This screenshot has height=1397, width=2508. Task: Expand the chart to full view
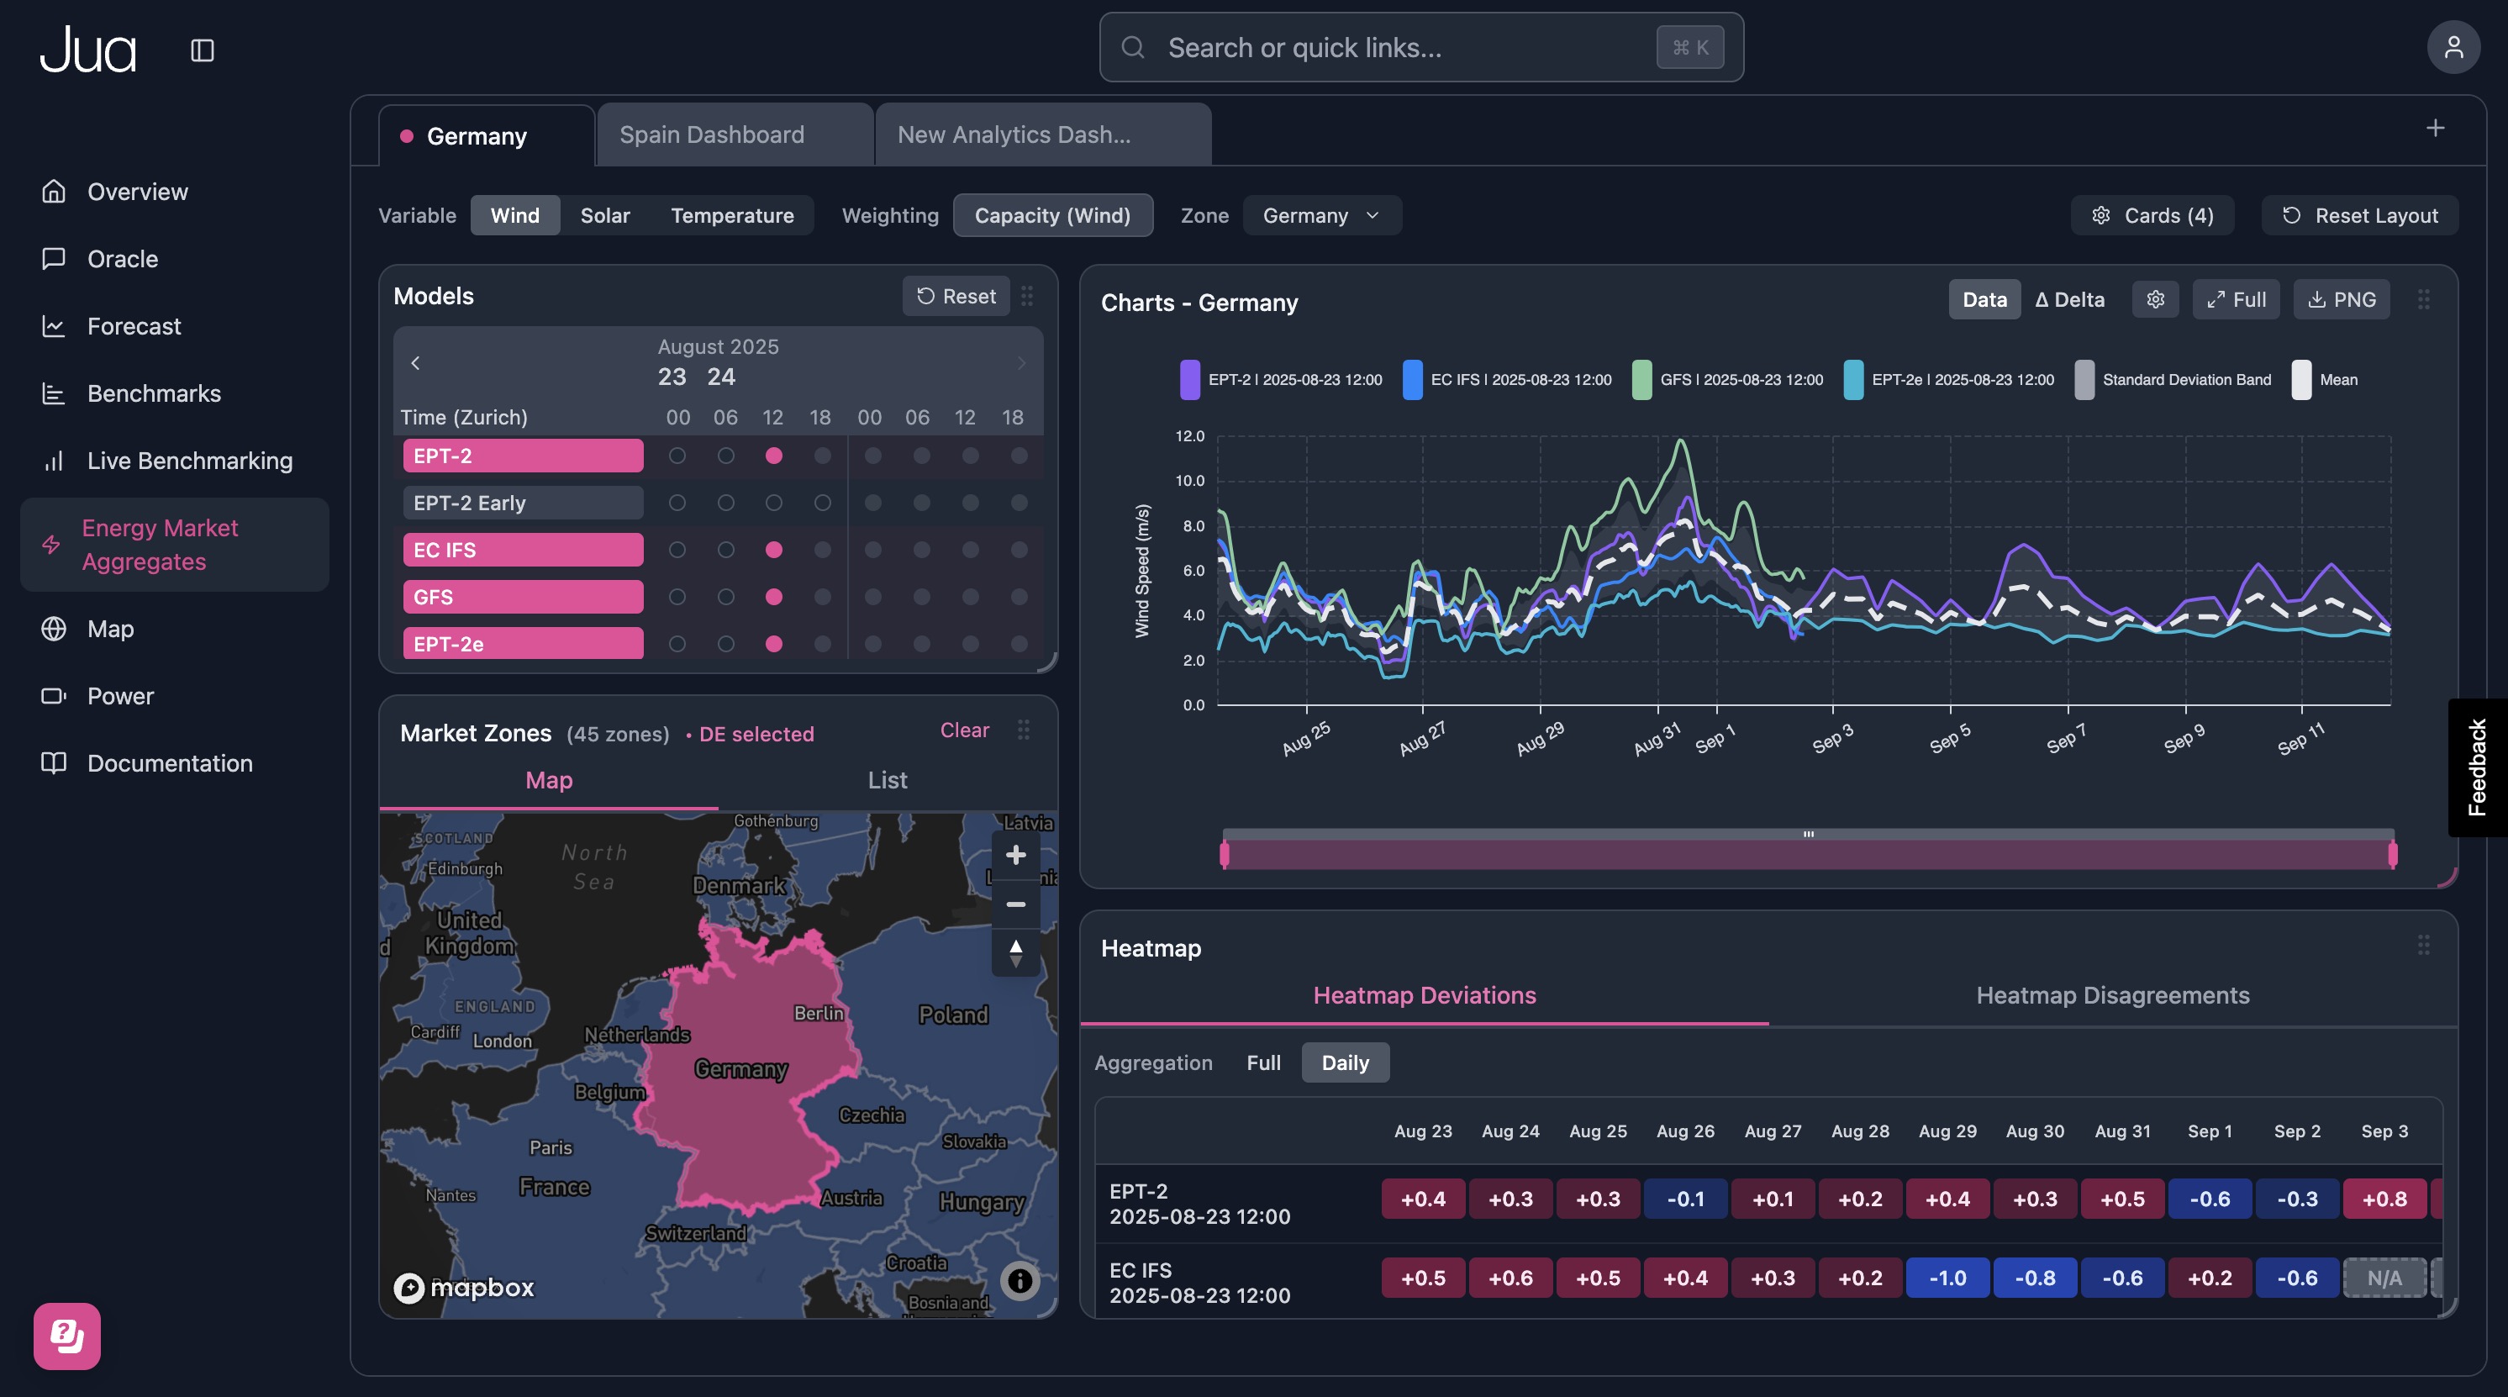tap(2236, 299)
